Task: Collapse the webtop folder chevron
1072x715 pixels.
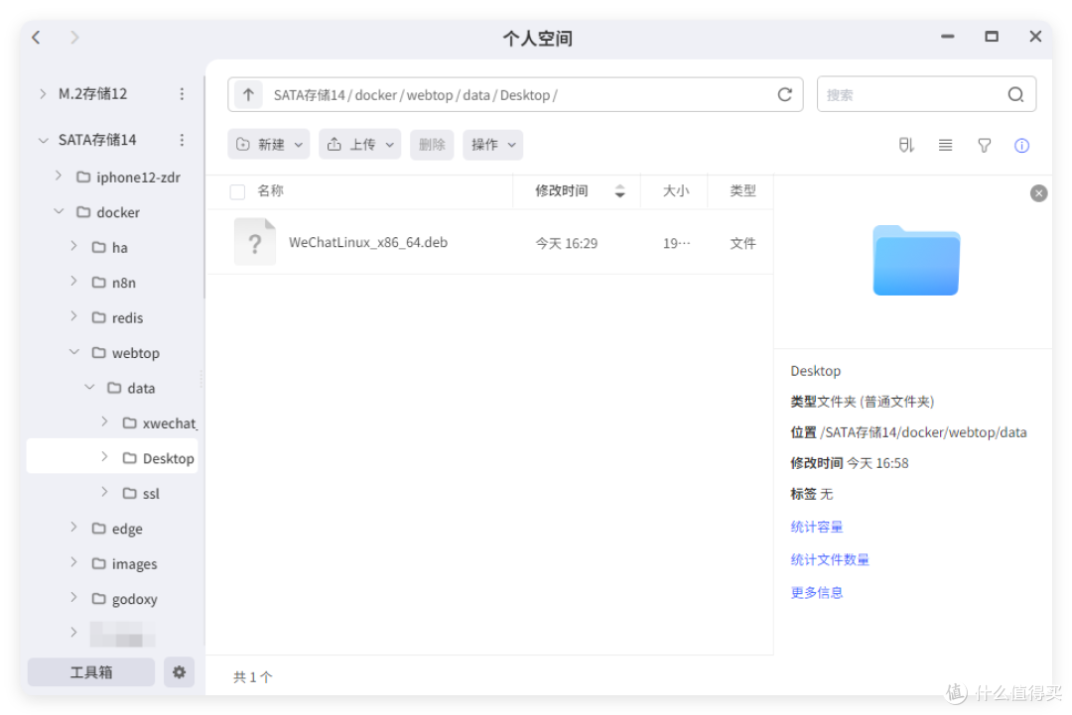Action: [x=73, y=352]
